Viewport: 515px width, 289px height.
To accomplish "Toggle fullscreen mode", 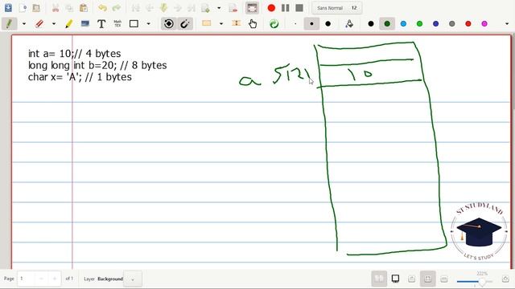I will [x=252, y=8].
